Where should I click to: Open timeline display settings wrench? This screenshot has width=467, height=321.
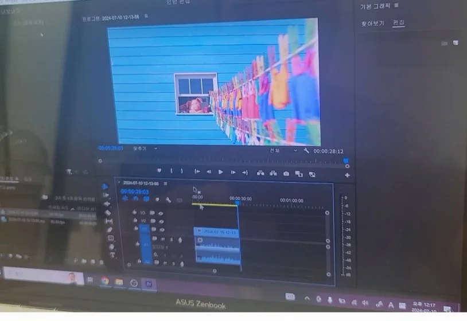[x=168, y=200]
